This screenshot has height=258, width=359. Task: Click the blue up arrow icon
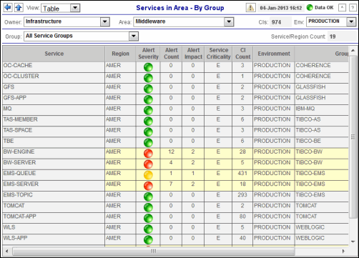(19, 8)
